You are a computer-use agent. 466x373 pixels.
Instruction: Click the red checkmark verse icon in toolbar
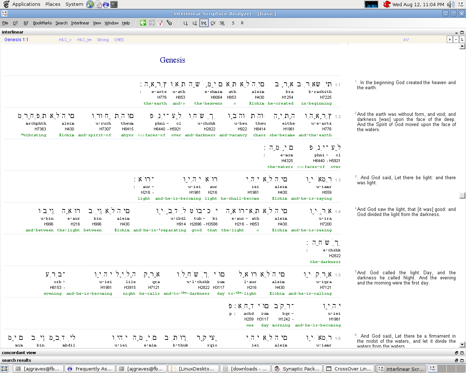161,23
